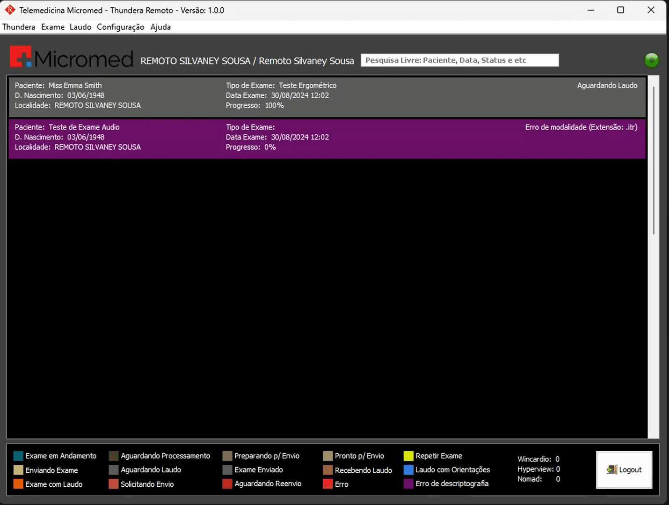The width and height of the screenshot is (669, 505).
Task: Click the Micromed logo
Action: click(x=72, y=58)
